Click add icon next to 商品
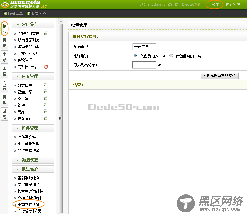 tap(45, 112)
